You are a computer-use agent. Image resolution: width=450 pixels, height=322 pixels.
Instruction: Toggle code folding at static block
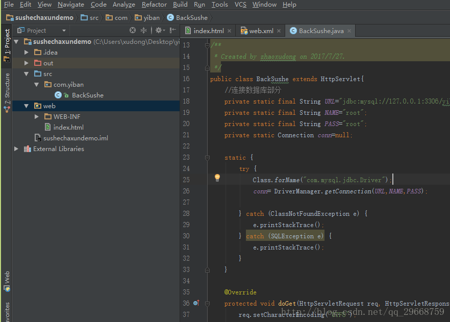pyautogui.click(x=207, y=158)
